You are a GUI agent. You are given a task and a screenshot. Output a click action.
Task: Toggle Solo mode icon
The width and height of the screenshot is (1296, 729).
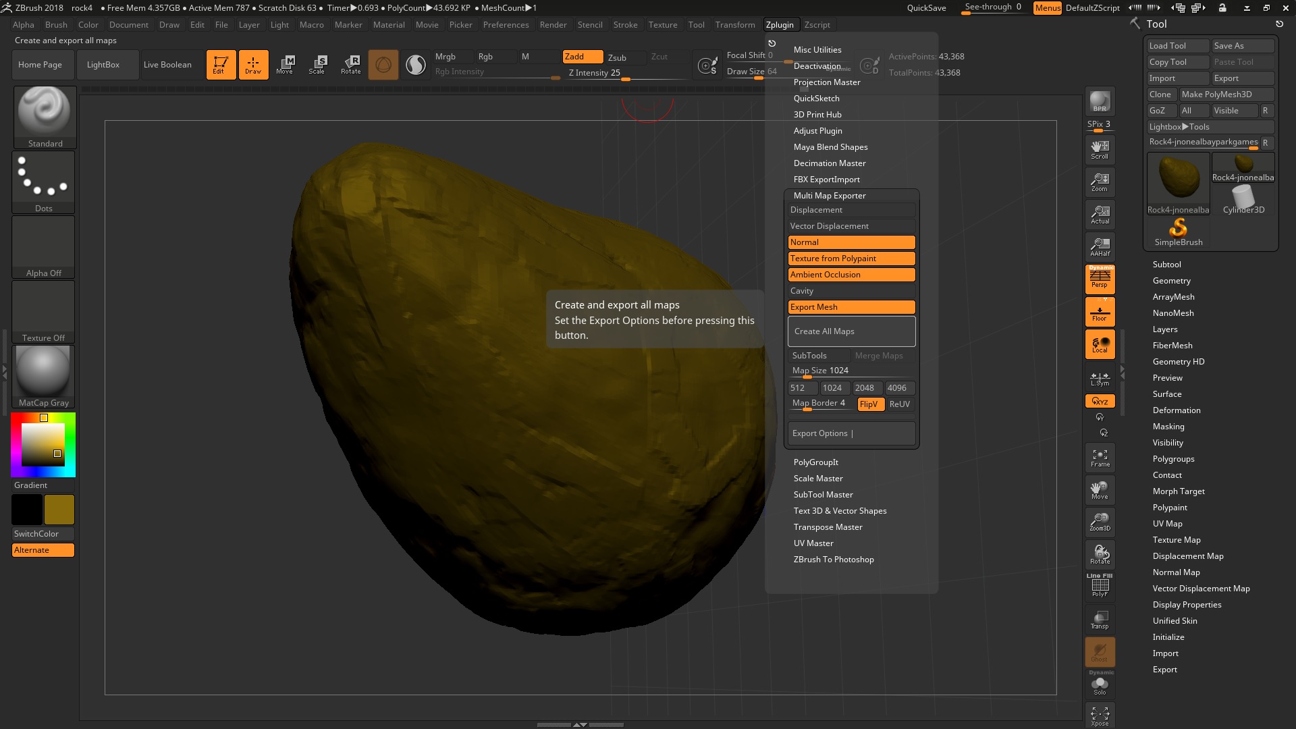1100,684
